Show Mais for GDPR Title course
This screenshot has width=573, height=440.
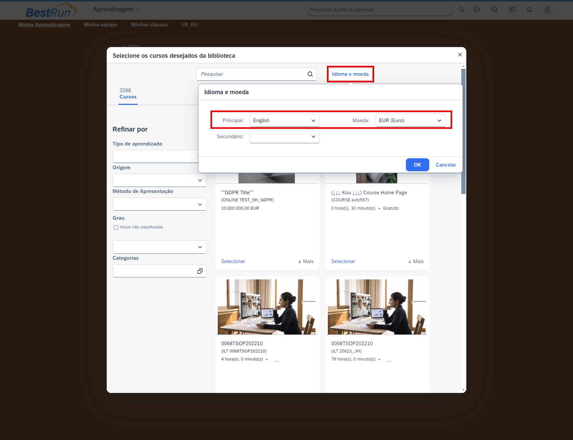(306, 261)
